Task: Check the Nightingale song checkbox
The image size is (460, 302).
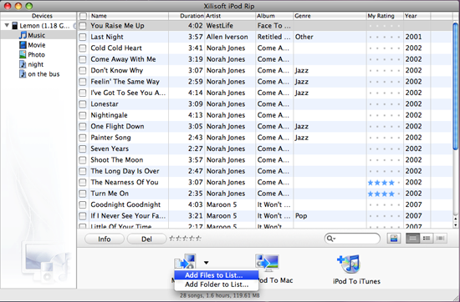Action: coord(83,115)
